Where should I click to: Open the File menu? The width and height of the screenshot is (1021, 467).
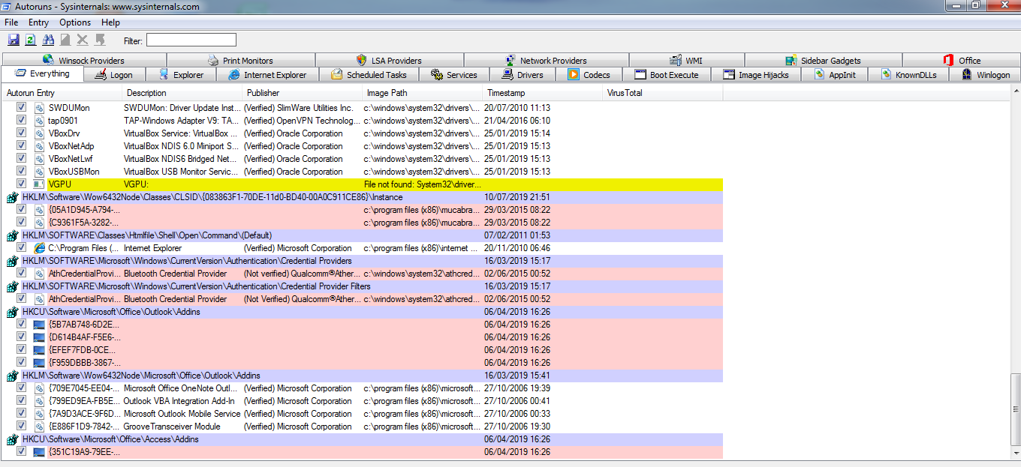pos(11,22)
